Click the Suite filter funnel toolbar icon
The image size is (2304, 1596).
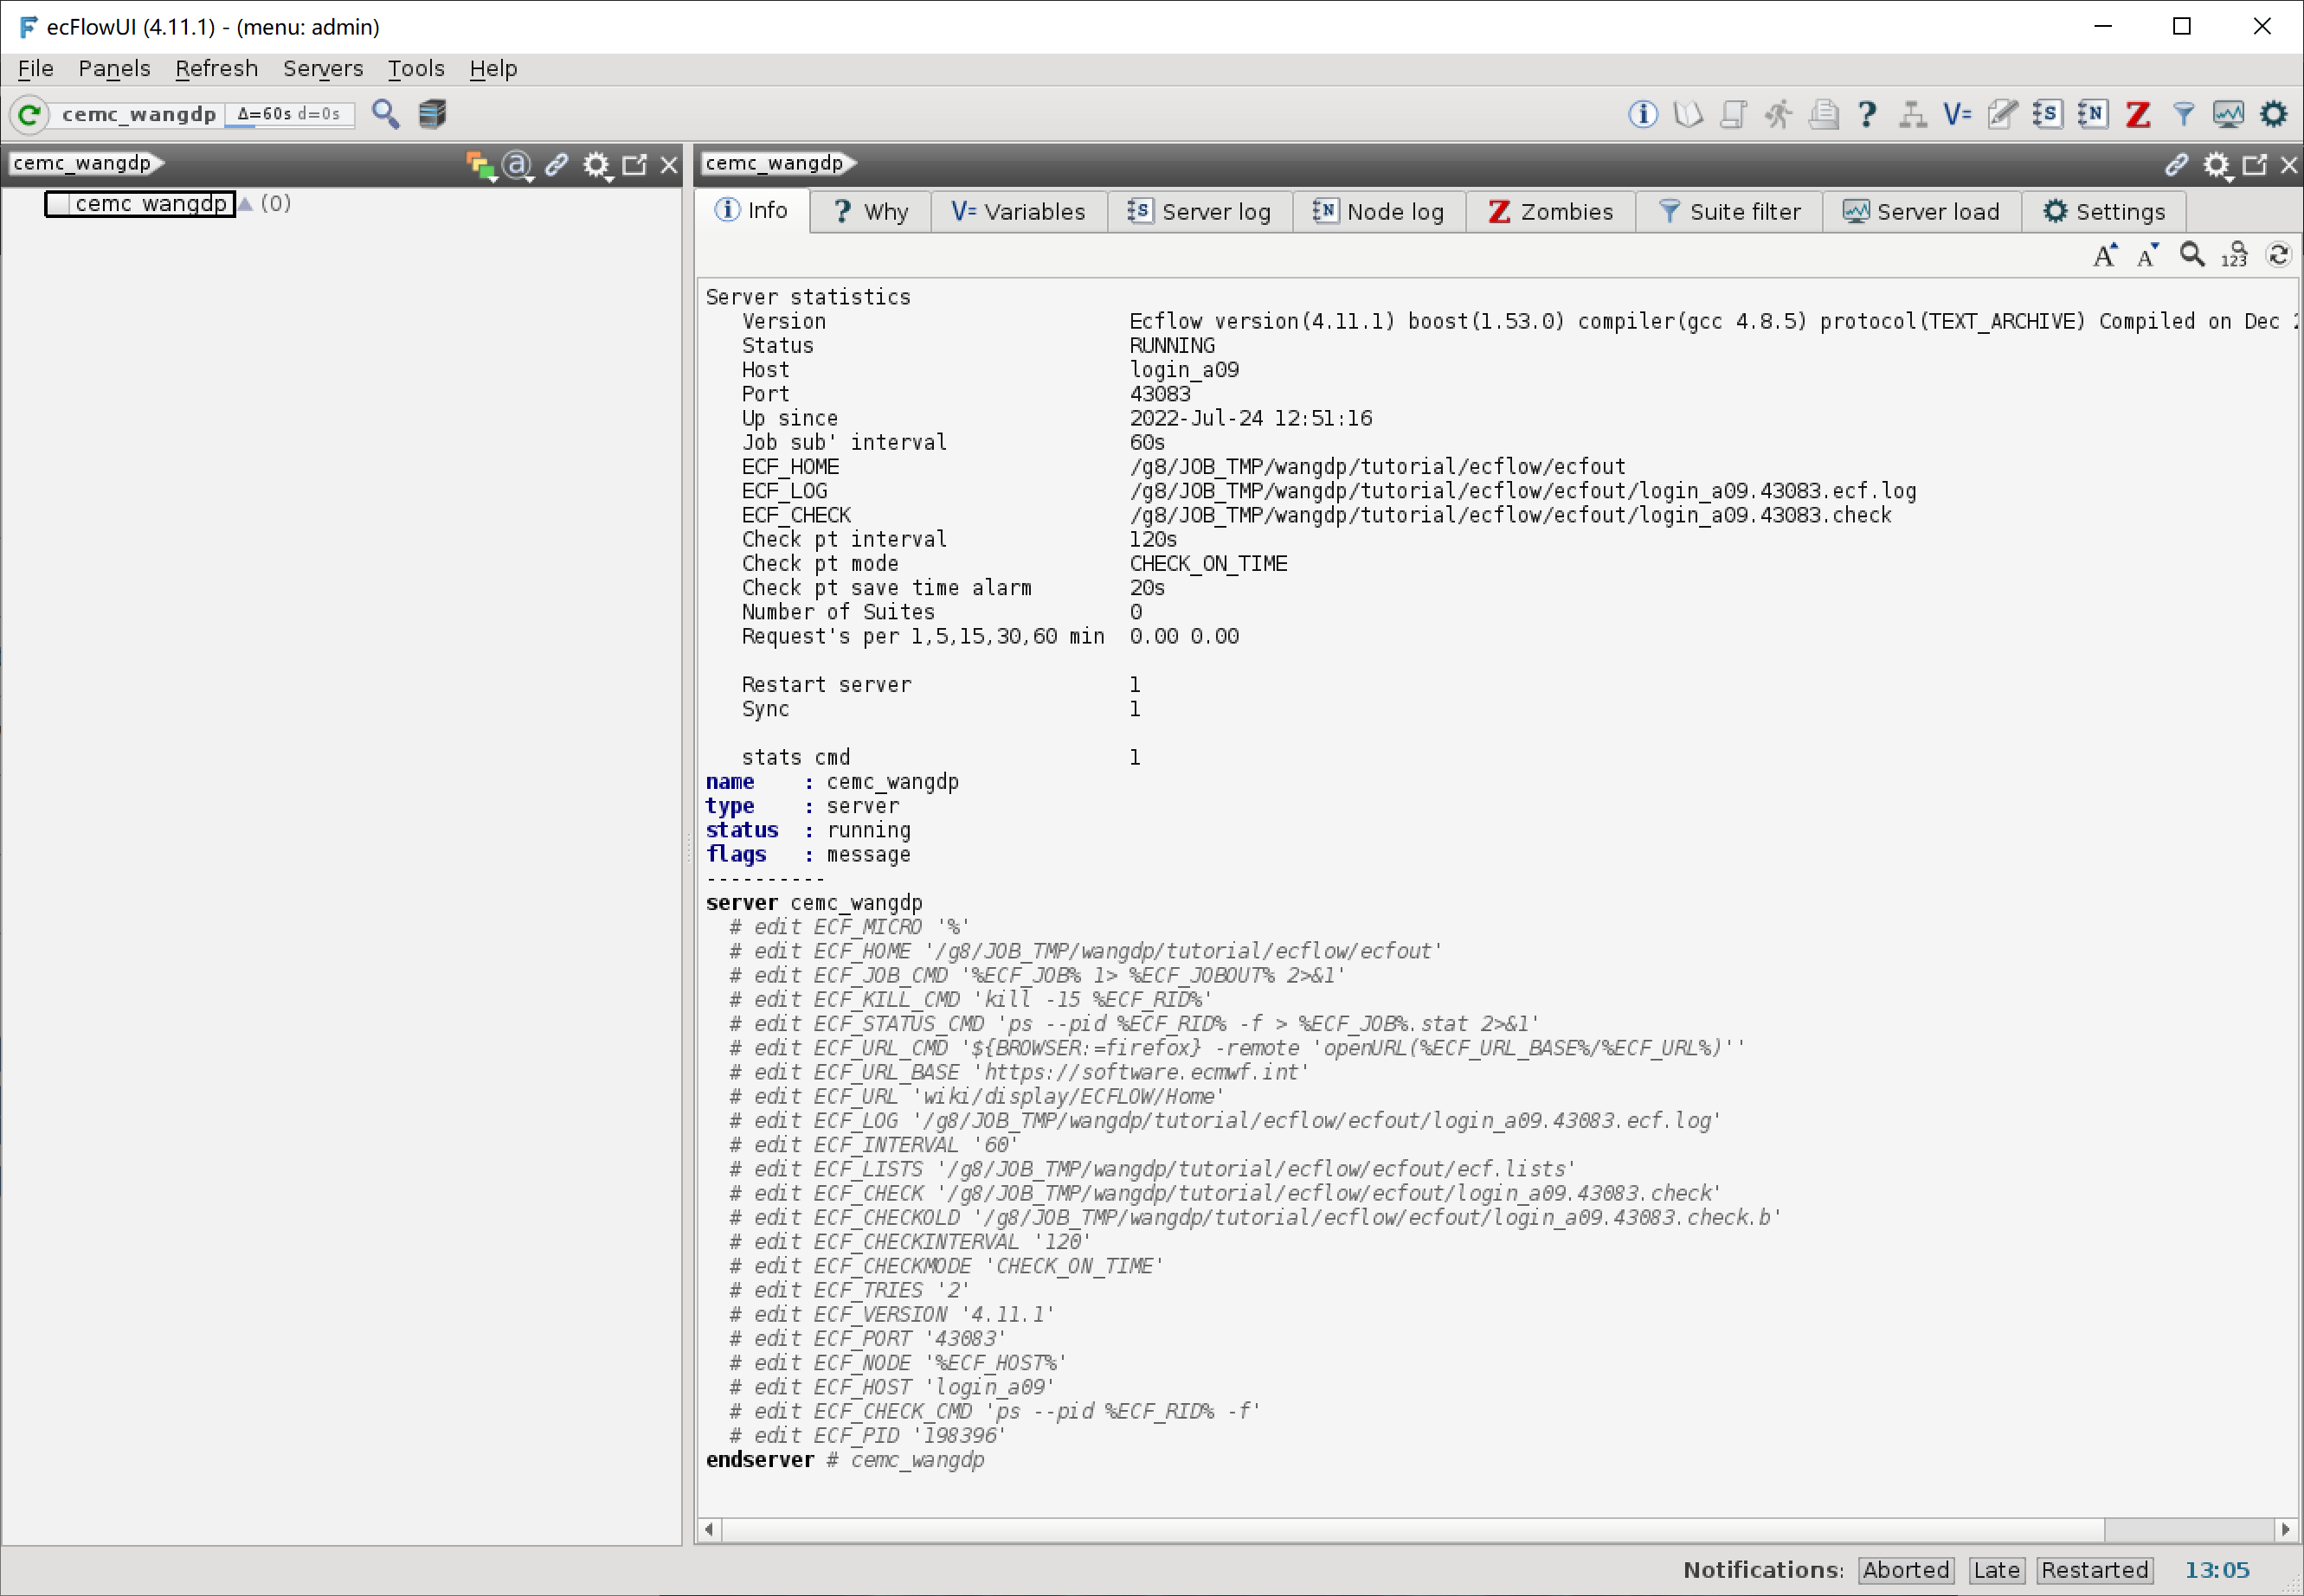click(x=2183, y=114)
